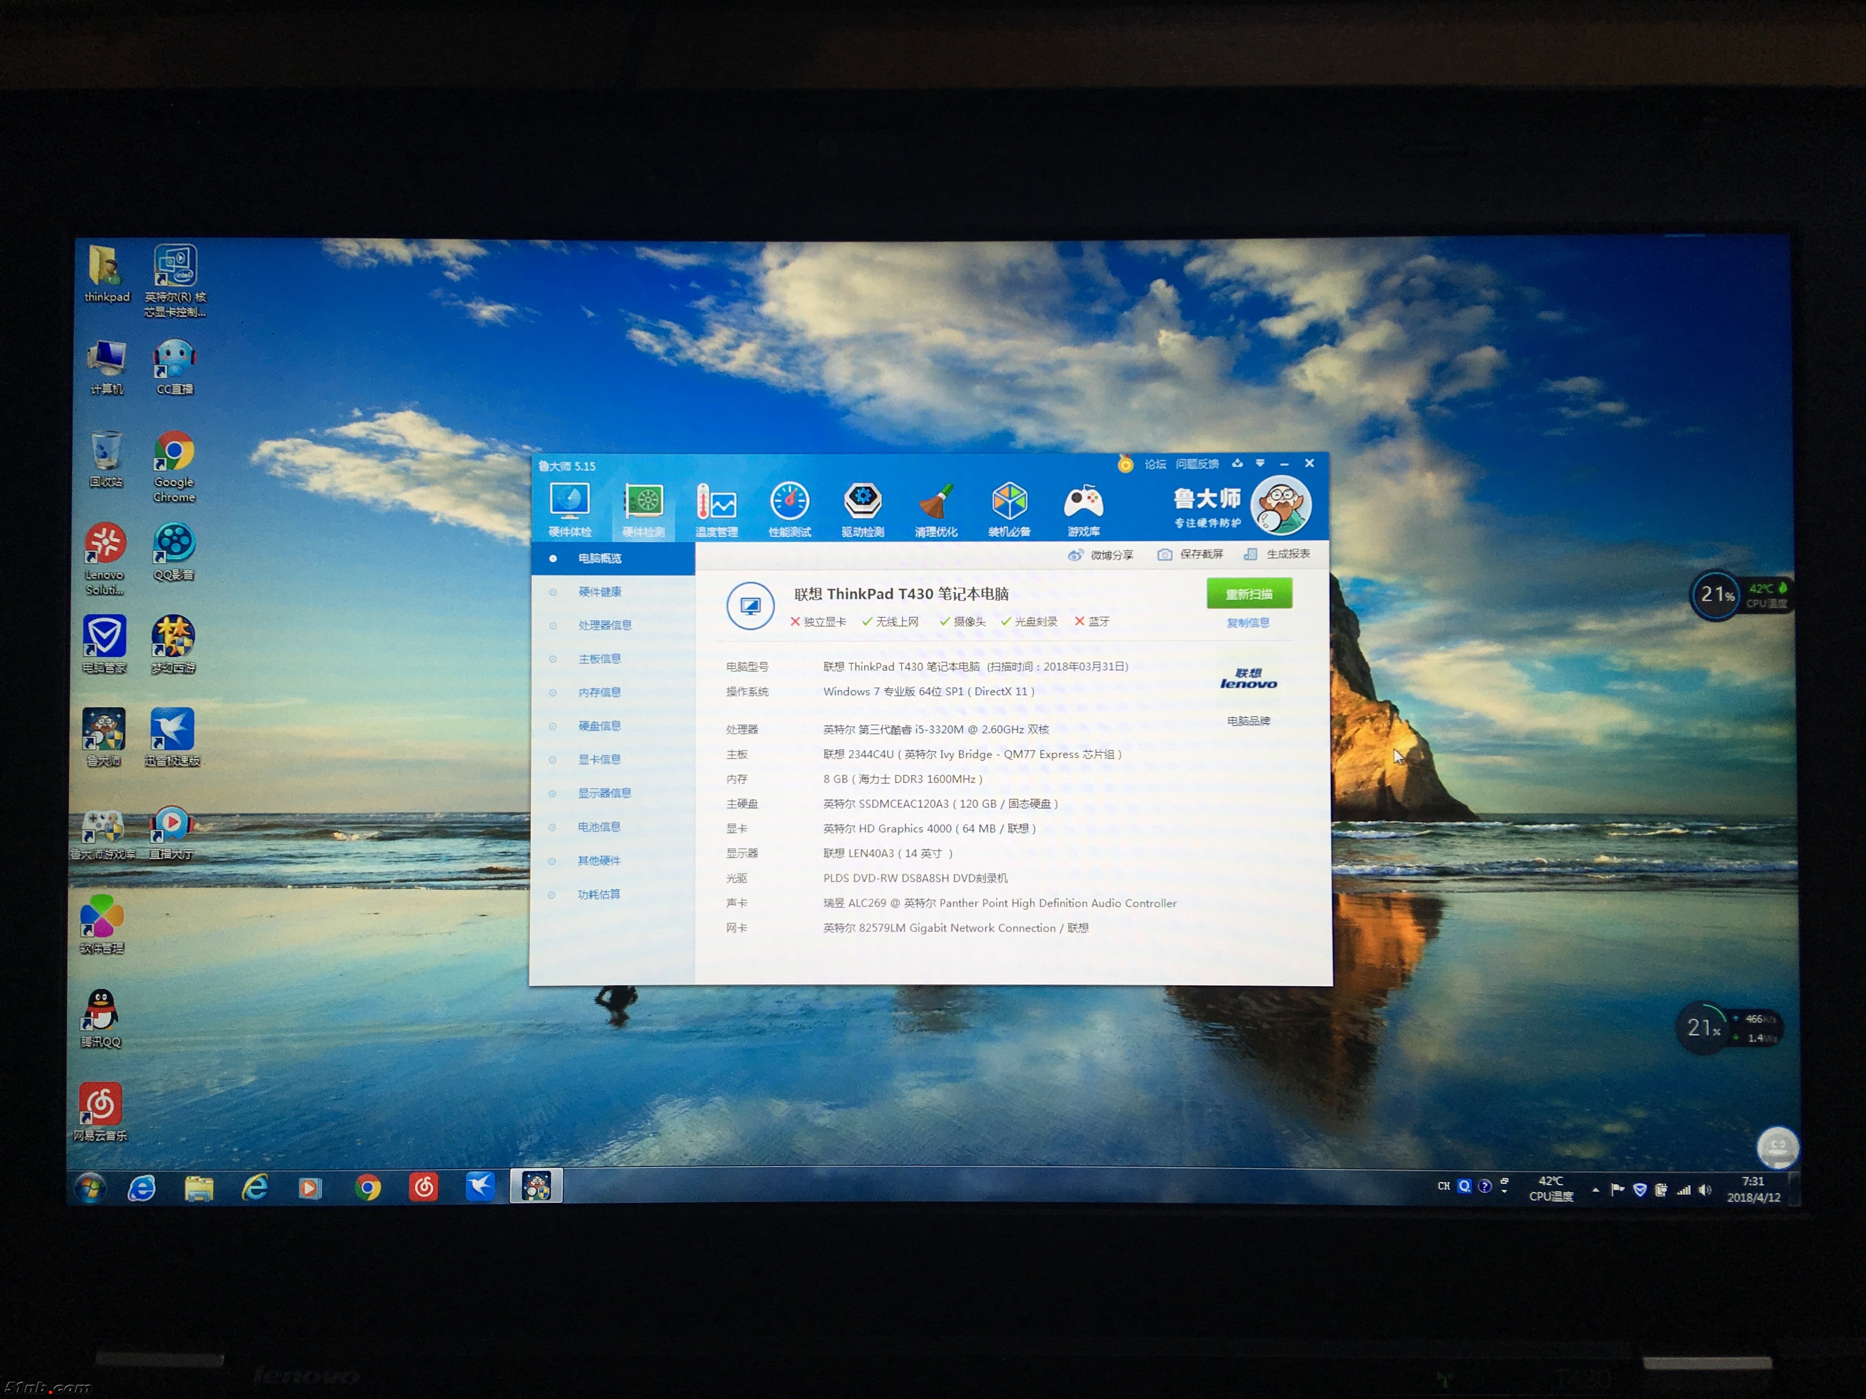
Task: Launch the 性能测试 performance benchmark icon
Action: point(790,509)
